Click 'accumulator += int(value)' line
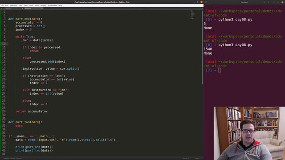This screenshot has width=285, height=160. point(52,80)
